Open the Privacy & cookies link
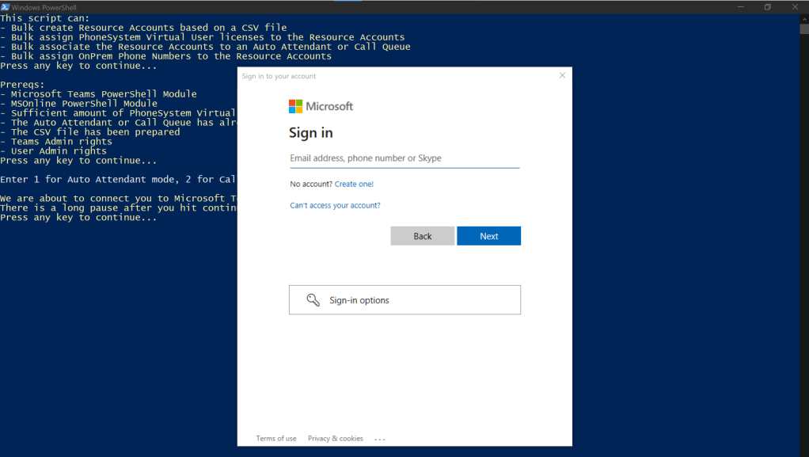The image size is (809, 457). 335,439
